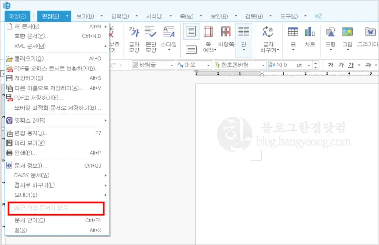Expand the arrow next to 편집(E)
379x245 pixels.
(x=67, y=16)
